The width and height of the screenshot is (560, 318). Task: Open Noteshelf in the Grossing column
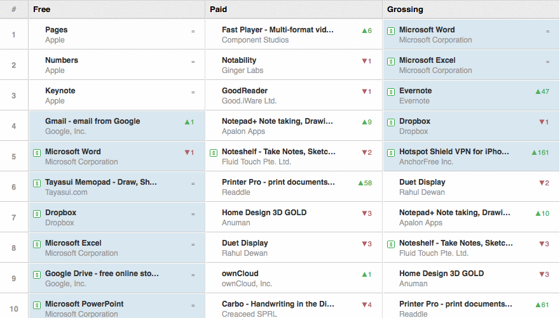(456, 242)
